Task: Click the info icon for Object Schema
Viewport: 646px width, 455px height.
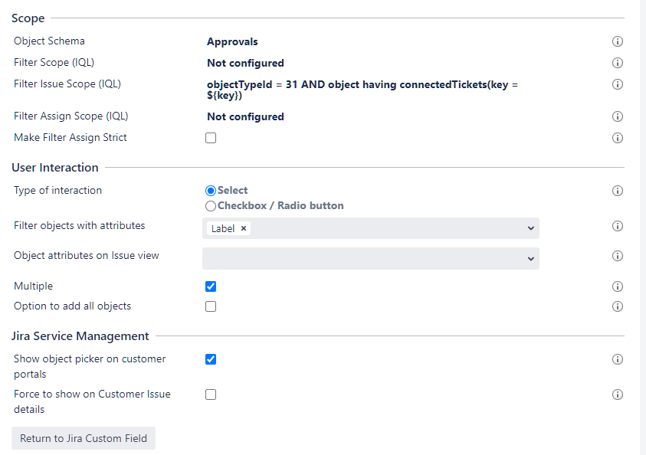Action: [617, 41]
